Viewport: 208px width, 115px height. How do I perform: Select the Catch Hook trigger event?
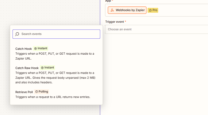[x=24, y=49]
